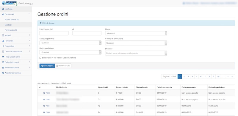
Task: Click magnifier icon of order 7490
Action: [44, 112]
